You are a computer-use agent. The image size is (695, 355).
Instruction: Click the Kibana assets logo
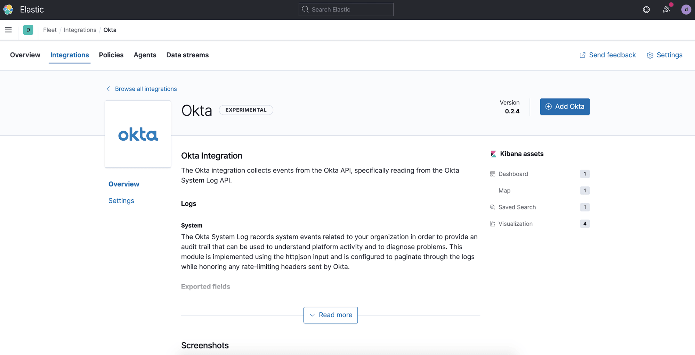[x=493, y=154]
